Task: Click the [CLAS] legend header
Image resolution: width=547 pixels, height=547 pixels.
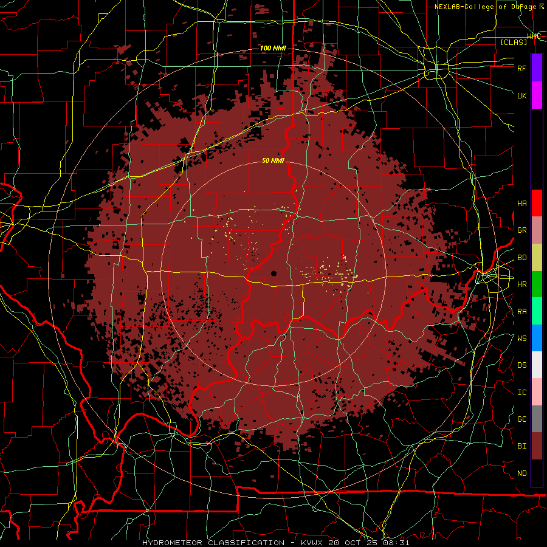Action: point(514,43)
